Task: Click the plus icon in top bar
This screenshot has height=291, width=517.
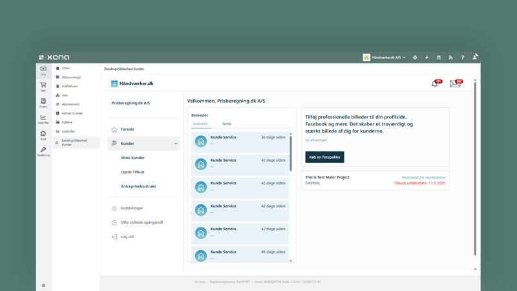Action: pyautogui.click(x=427, y=58)
